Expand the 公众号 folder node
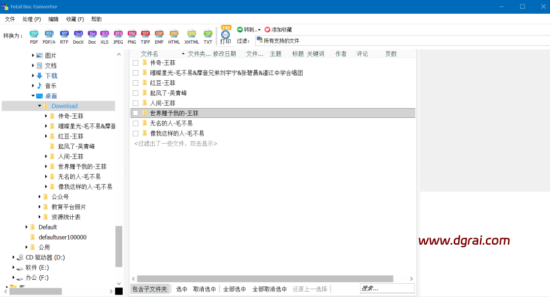 [x=40, y=197]
